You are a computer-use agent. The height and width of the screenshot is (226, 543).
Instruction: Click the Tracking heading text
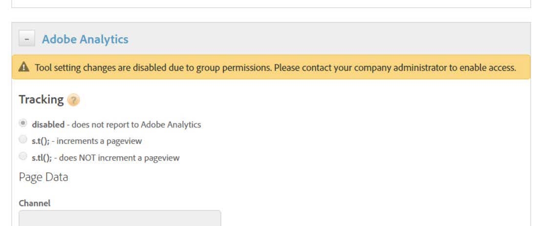point(41,100)
